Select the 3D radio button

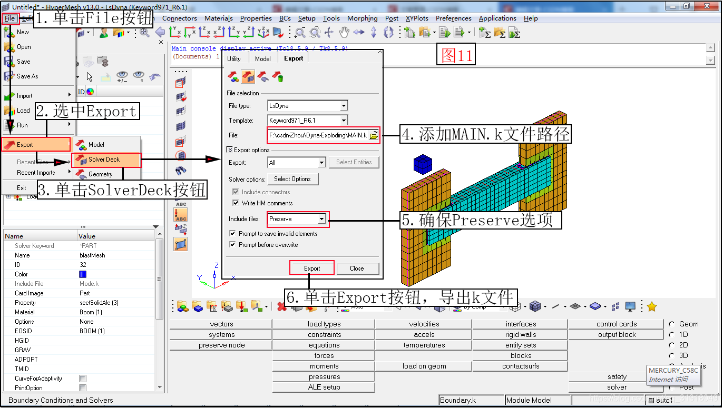pyautogui.click(x=672, y=355)
